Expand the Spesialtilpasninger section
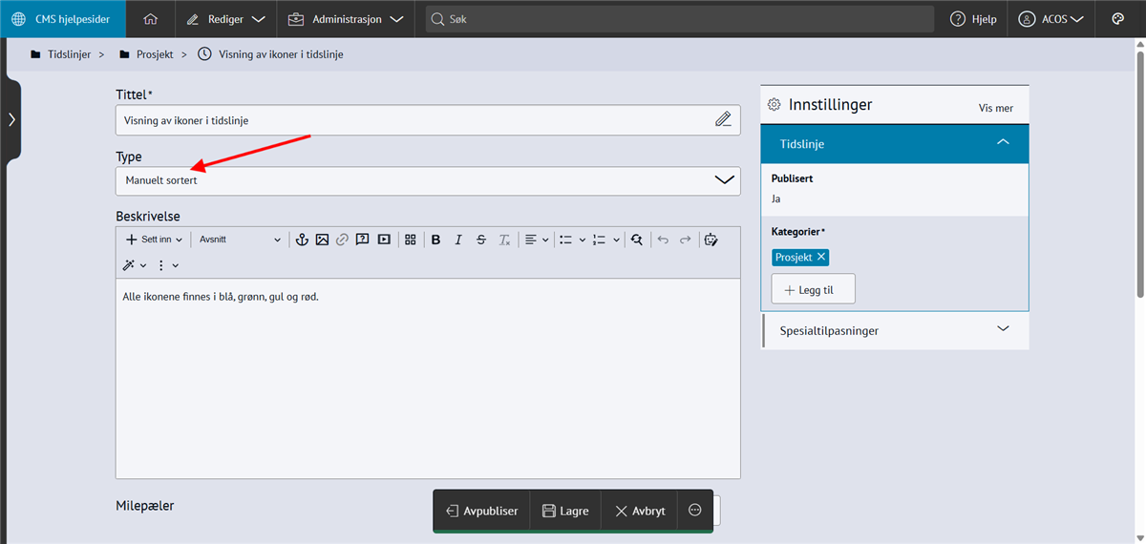The width and height of the screenshot is (1146, 544). pos(895,330)
